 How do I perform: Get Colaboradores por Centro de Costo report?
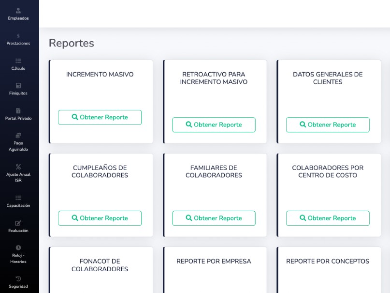328,218
